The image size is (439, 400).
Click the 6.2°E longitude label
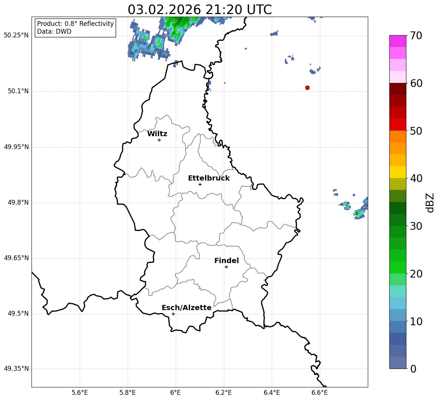click(x=224, y=393)
